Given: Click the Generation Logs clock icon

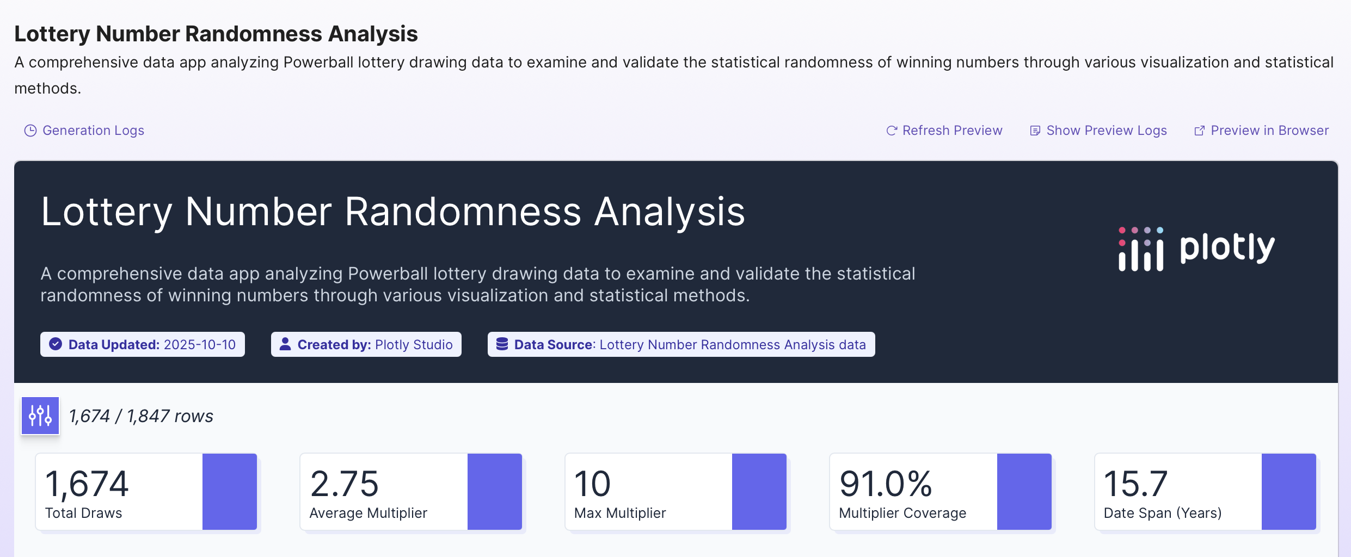Looking at the screenshot, I should (30, 131).
